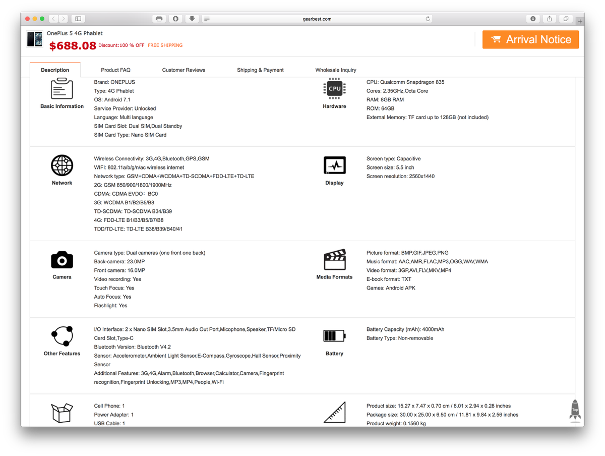The height and width of the screenshot is (456, 605).
Task: Click the FREE SHIPPING label
Action: (x=165, y=45)
